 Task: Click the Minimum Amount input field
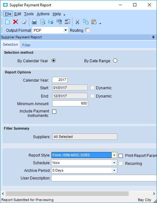[70, 103]
